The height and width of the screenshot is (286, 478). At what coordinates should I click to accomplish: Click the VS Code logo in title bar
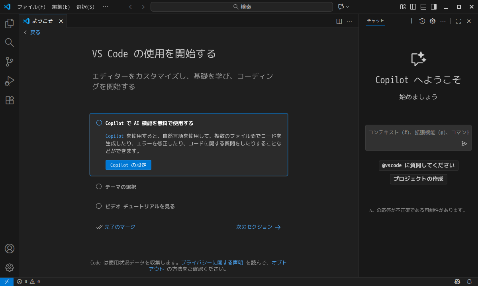(7, 7)
